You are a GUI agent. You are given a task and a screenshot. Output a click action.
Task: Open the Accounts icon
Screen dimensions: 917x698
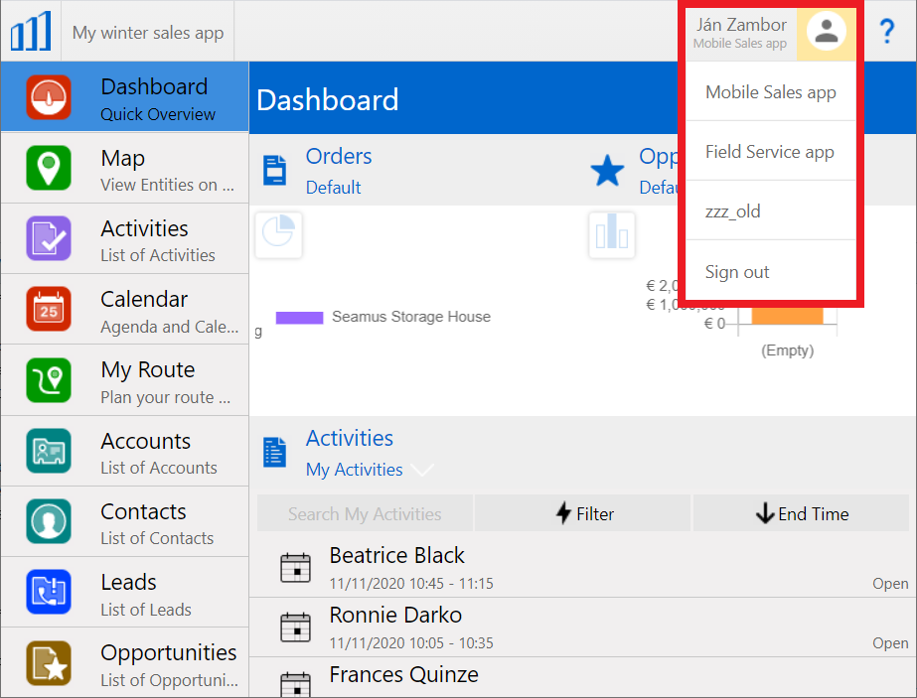coord(48,452)
